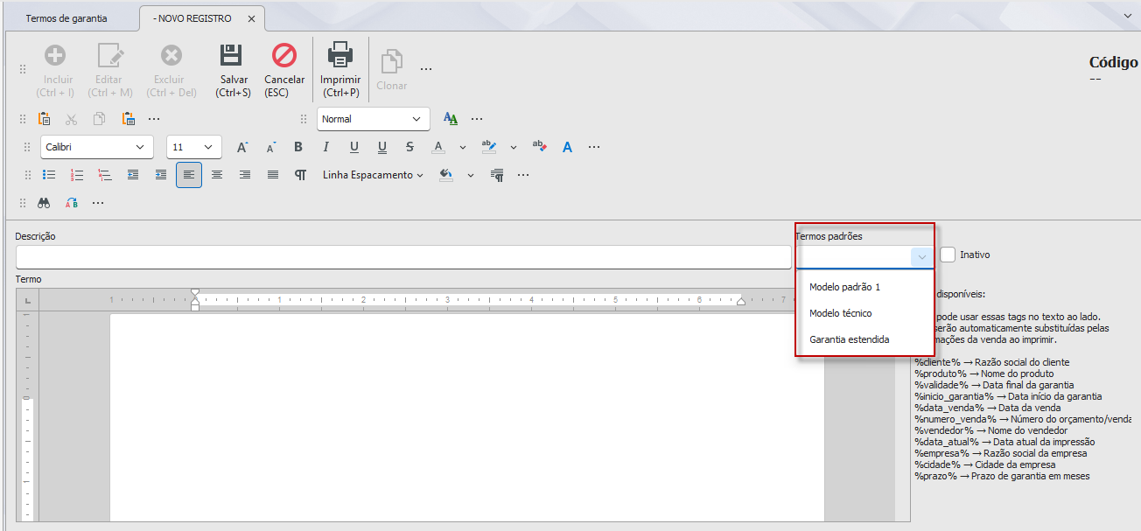Close the NOVO REGISTRO tab
This screenshot has height=531, width=1141.
click(252, 18)
